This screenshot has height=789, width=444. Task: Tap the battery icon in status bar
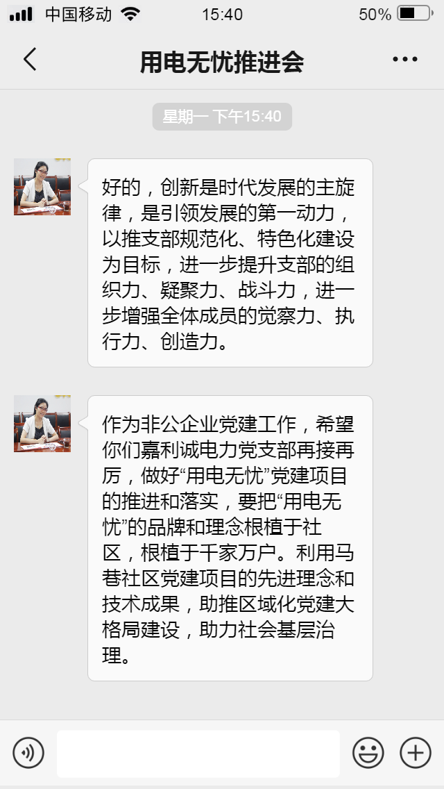[415, 14]
